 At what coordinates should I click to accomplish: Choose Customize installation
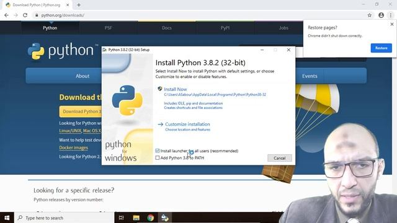[187, 124]
